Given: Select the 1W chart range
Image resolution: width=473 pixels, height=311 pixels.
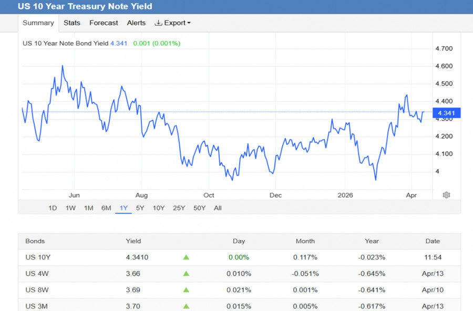Looking at the screenshot, I should coord(70,208).
